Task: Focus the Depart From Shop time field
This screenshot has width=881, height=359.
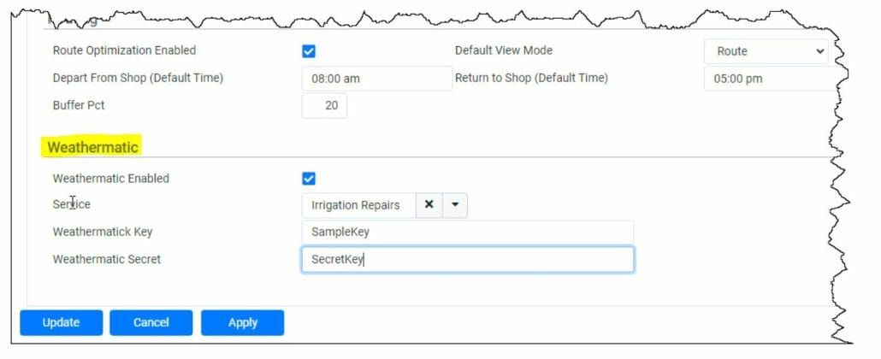Action: 376,79
